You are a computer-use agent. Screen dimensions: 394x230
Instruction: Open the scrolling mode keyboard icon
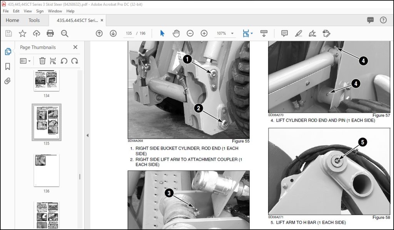[x=264, y=33]
